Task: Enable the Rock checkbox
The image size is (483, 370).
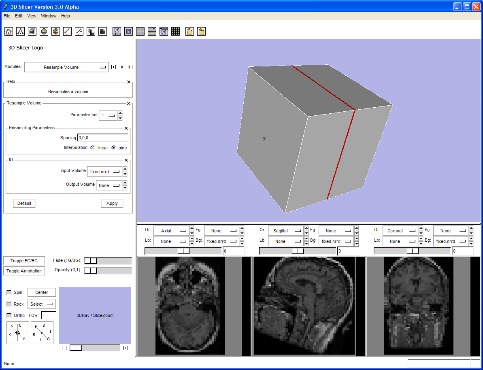Action: point(9,304)
